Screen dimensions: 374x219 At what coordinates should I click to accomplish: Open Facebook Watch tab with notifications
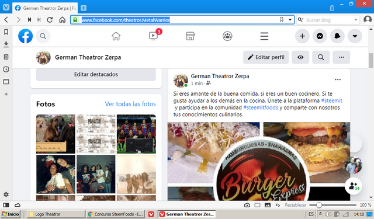153,36
